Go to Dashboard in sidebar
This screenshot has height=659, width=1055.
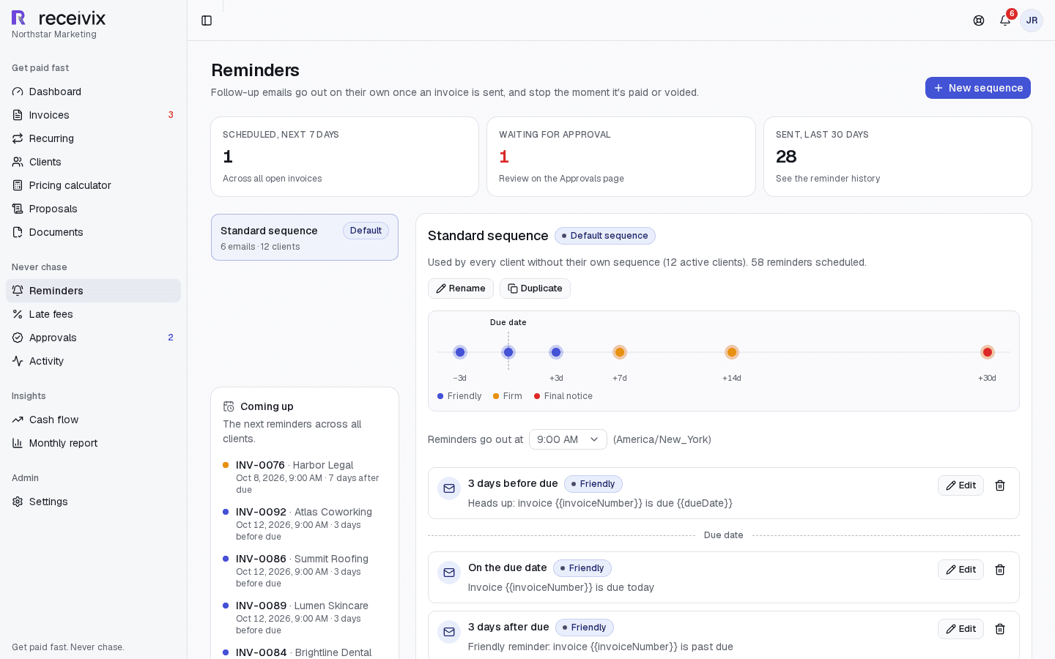pos(93,92)
